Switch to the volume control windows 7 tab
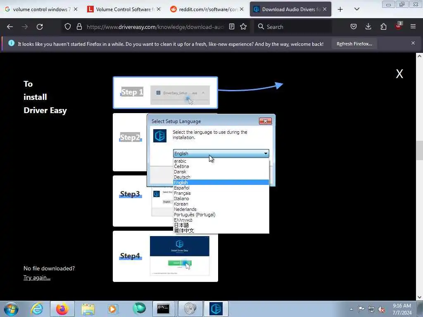The width and height of the screenshot is (423, 317). [x=42, y=9]
